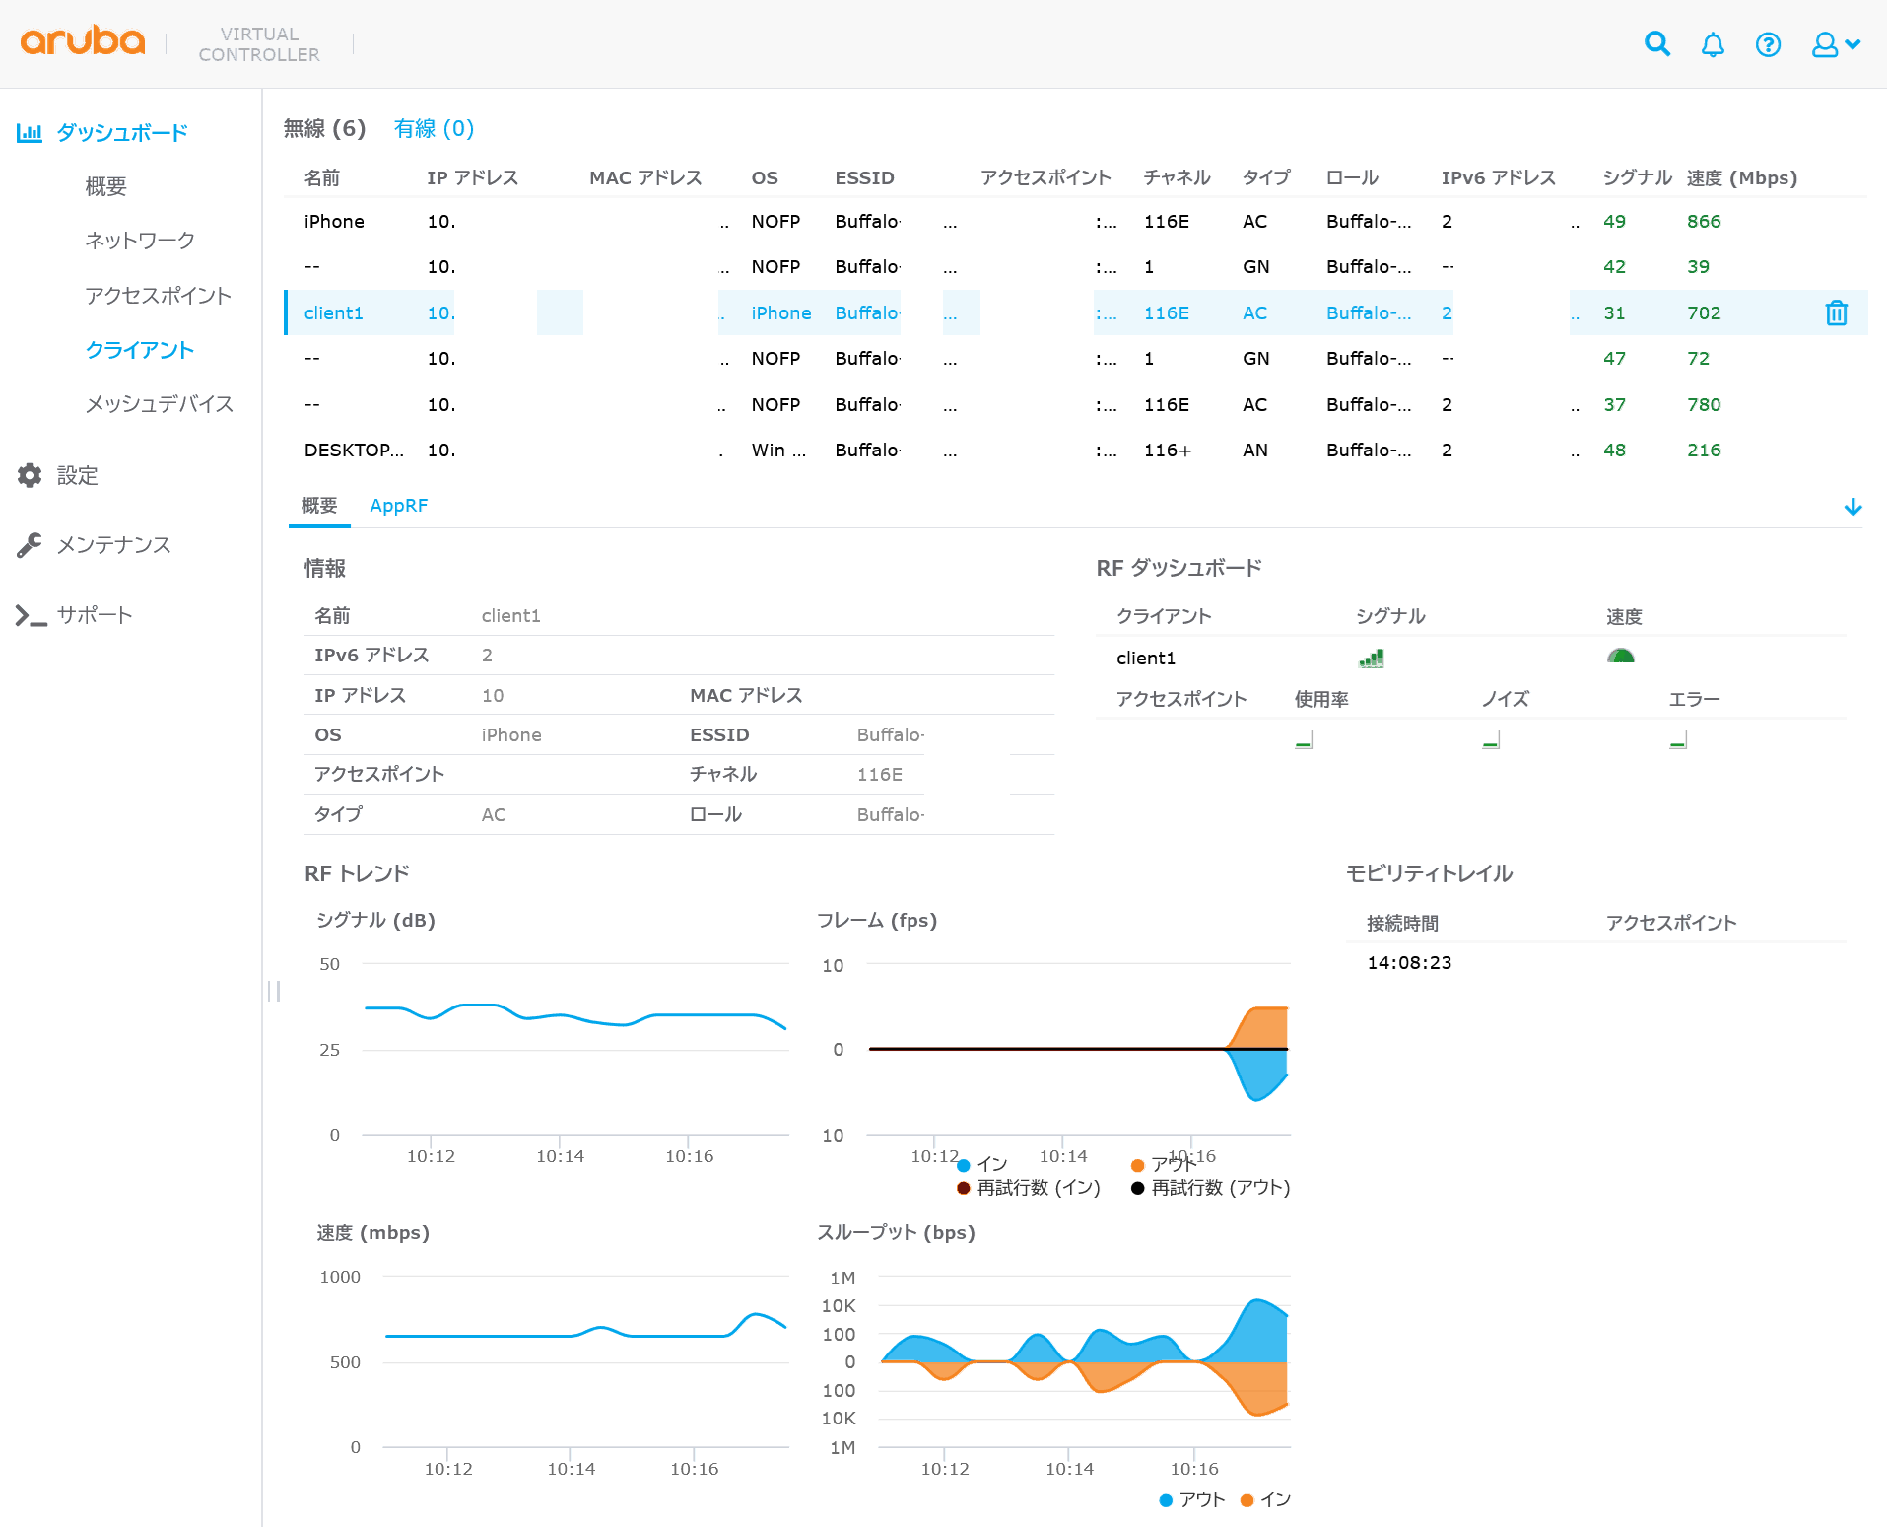Image resolution: width=1887 pixels, height=1527 pixels.
Task: Switch to the AppRF tab
Action: click(x=398, y=506)
